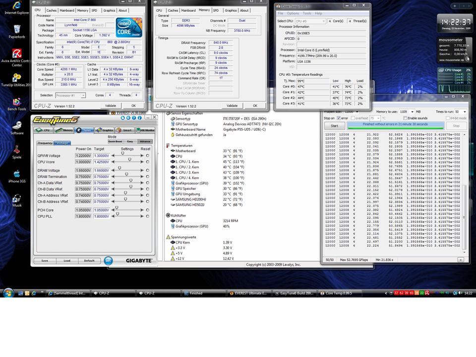Click the blue Set button in EasyTune6
The height and width of the screenshot is (357, 476).
click(108, 260)
